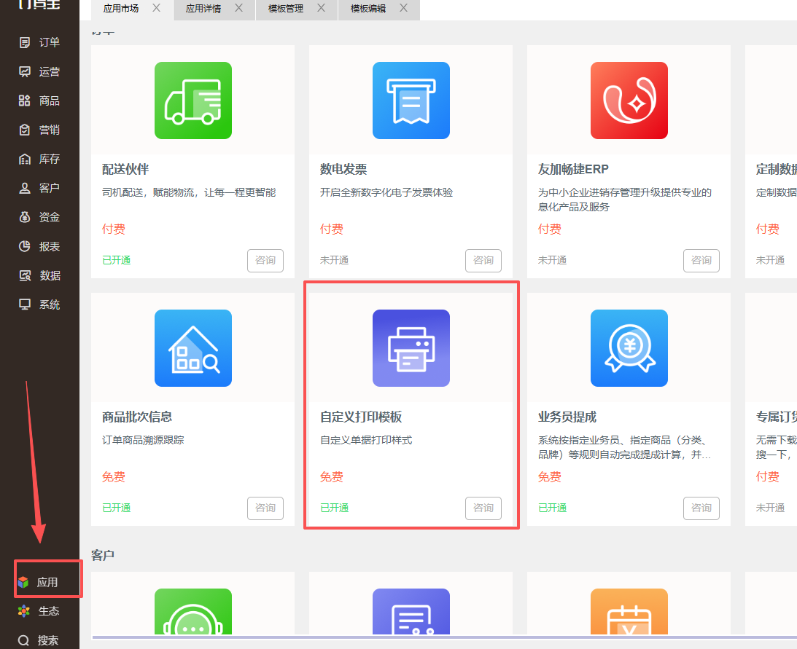Click 付费 label on 数电发票 card
This screenshot has height=649, width=797.
pyautogui.click(x=331, y=229)
